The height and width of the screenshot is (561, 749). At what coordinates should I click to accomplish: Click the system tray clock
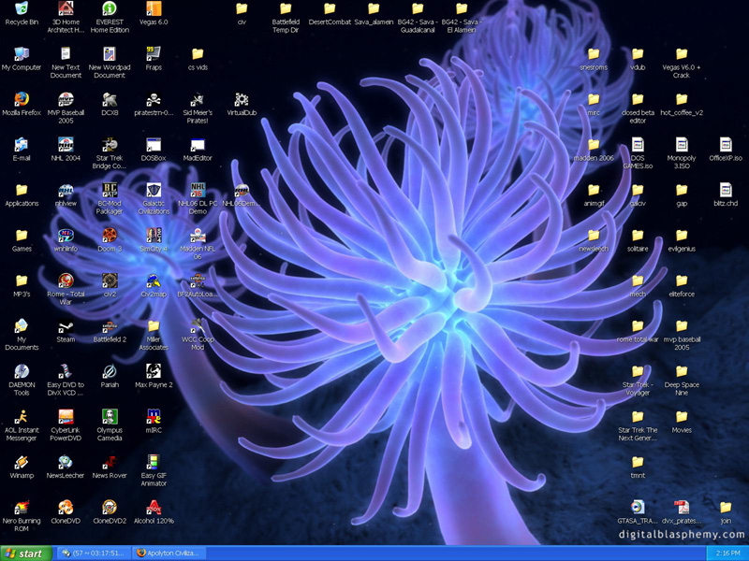point(727,554)
